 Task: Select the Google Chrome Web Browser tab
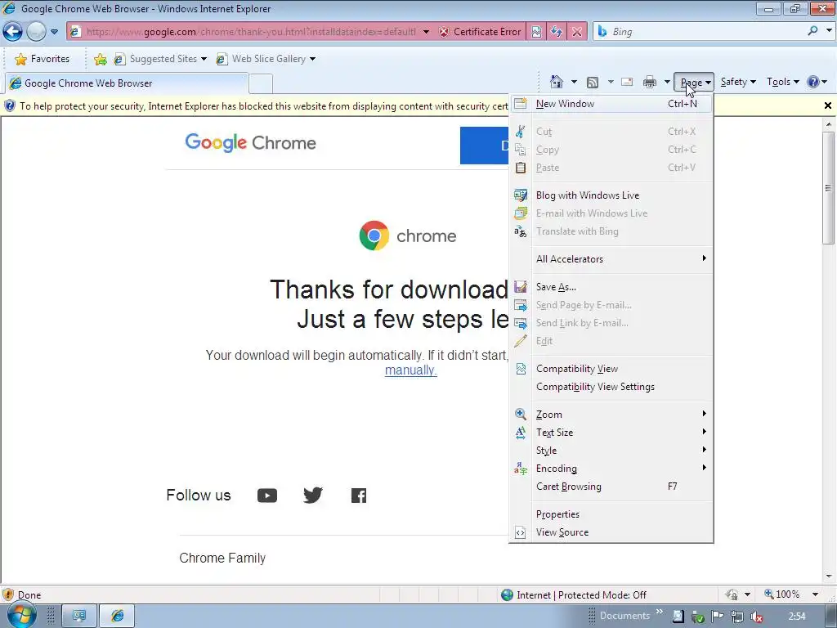coord(127,83)
